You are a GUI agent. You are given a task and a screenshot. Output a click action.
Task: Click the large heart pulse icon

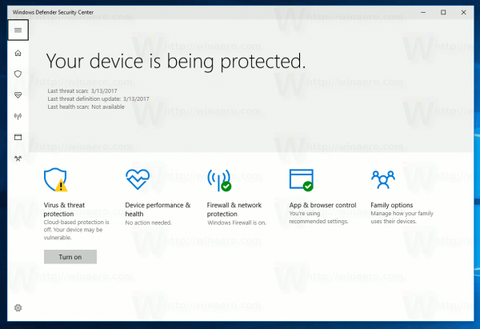click(x=138, y=179)
